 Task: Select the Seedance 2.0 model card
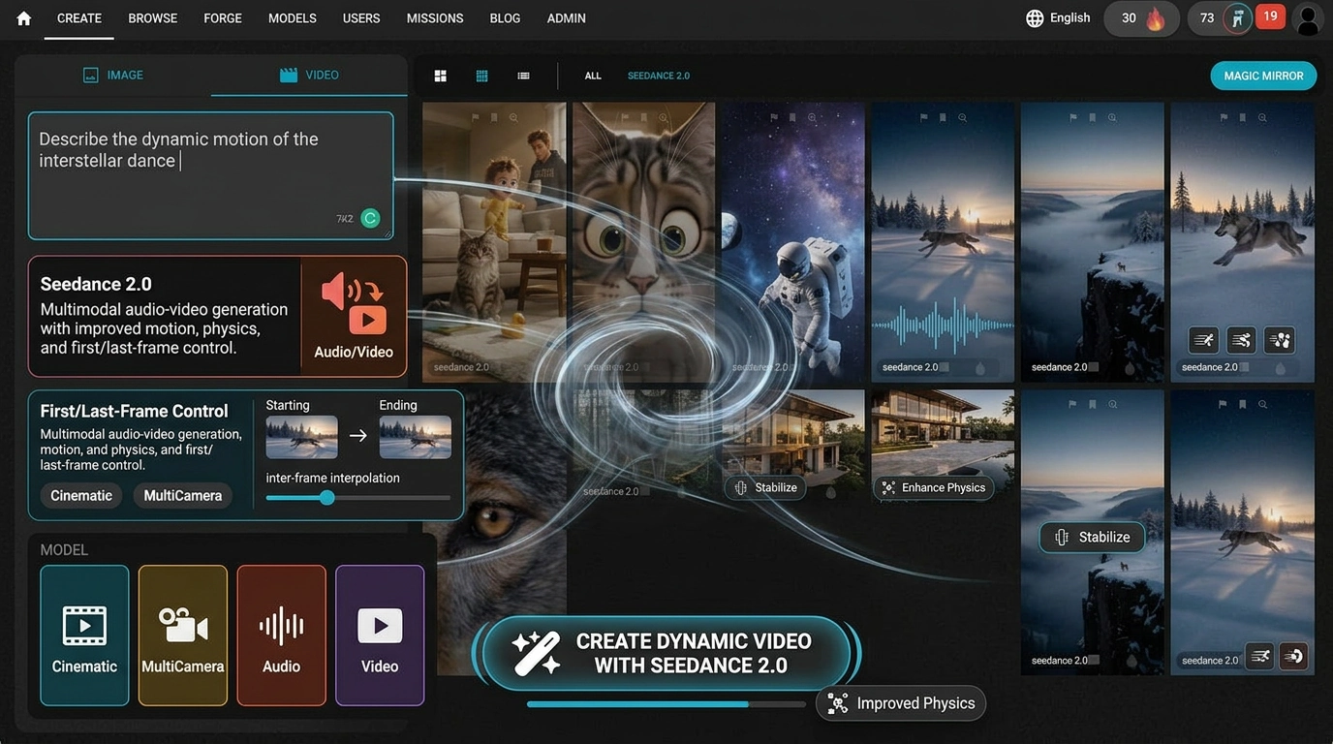tap(217, 316)
